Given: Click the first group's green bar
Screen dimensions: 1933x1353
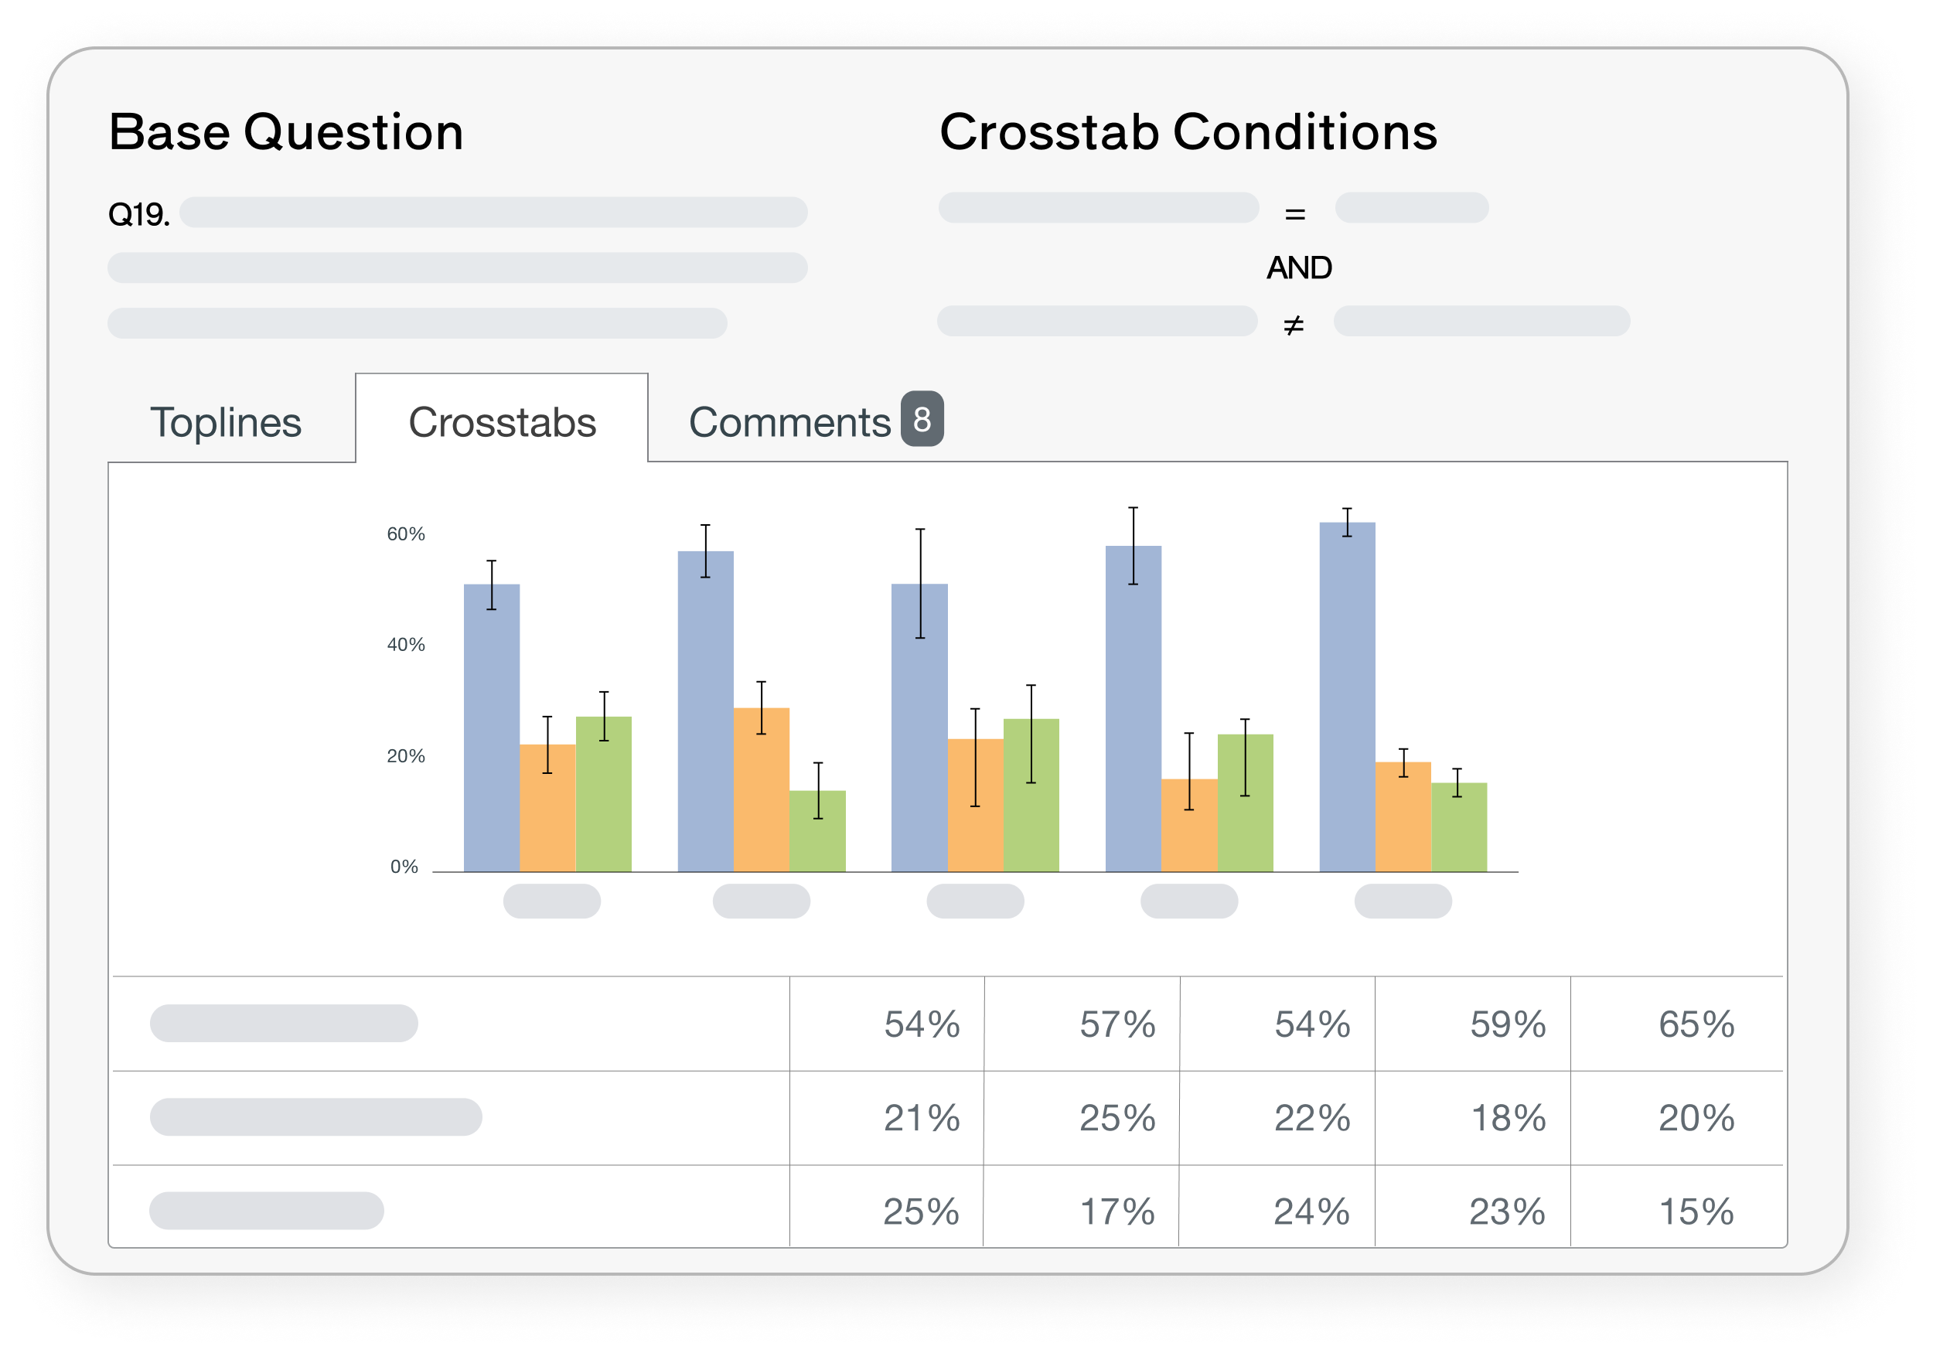Looking at the screenshot, I should coord(604,794).
